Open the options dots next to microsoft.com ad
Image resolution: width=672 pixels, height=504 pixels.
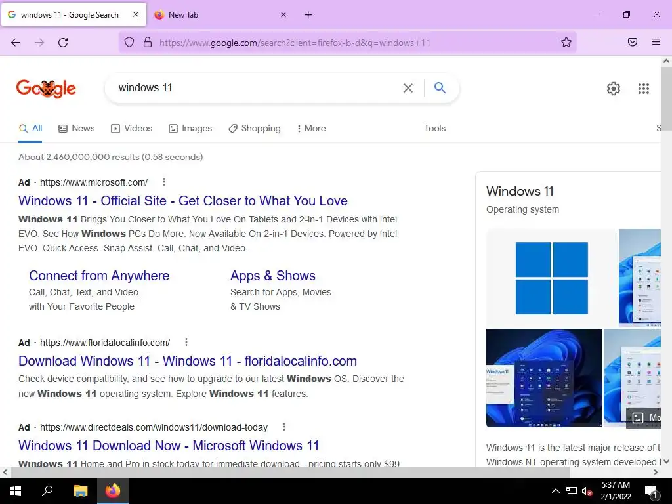(163, 182)
